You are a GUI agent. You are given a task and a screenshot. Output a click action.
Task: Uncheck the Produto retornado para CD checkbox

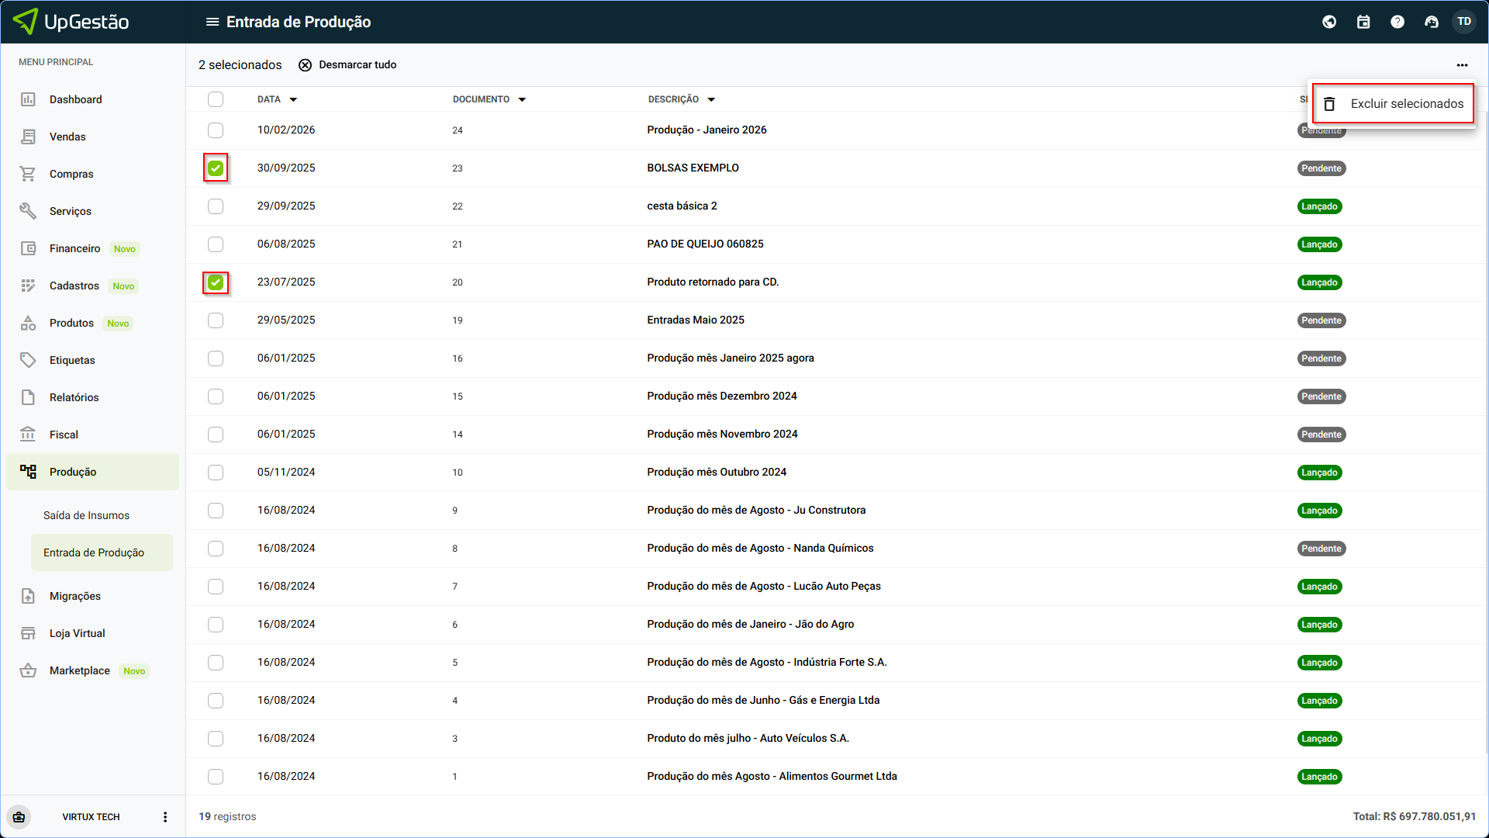tap(216, 282)
